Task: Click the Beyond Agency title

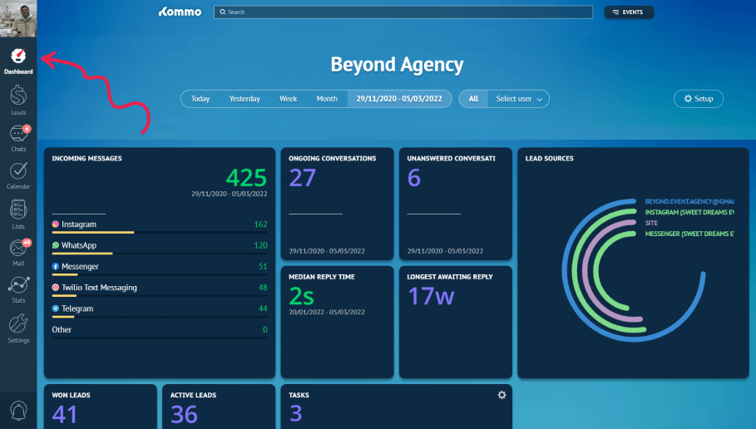Action: [397, 65]
